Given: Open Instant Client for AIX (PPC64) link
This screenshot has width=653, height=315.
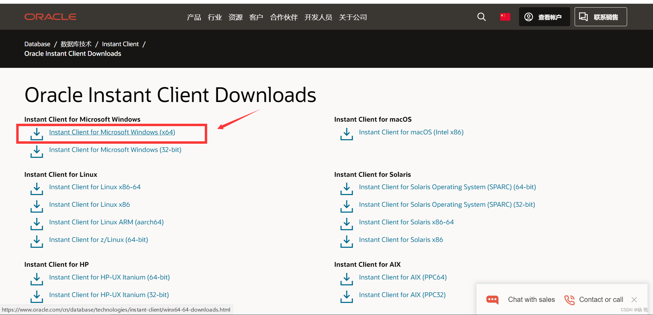Looking at the screenshot, I should point(403,277).
